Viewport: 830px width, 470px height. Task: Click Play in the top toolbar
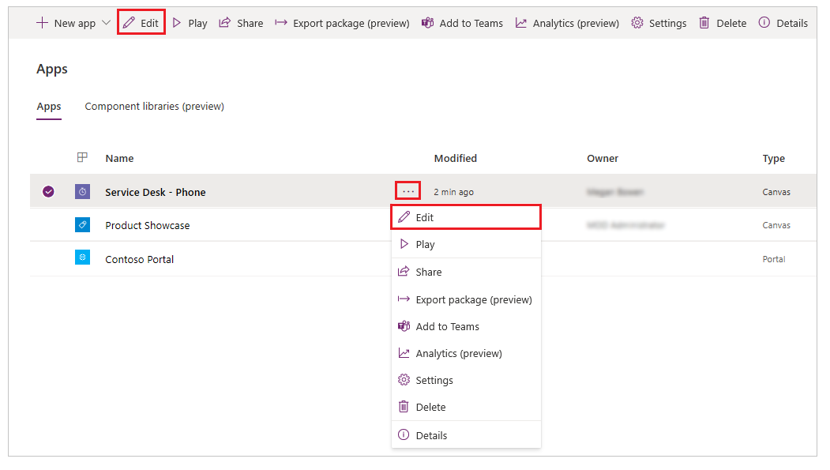[190, 23]
